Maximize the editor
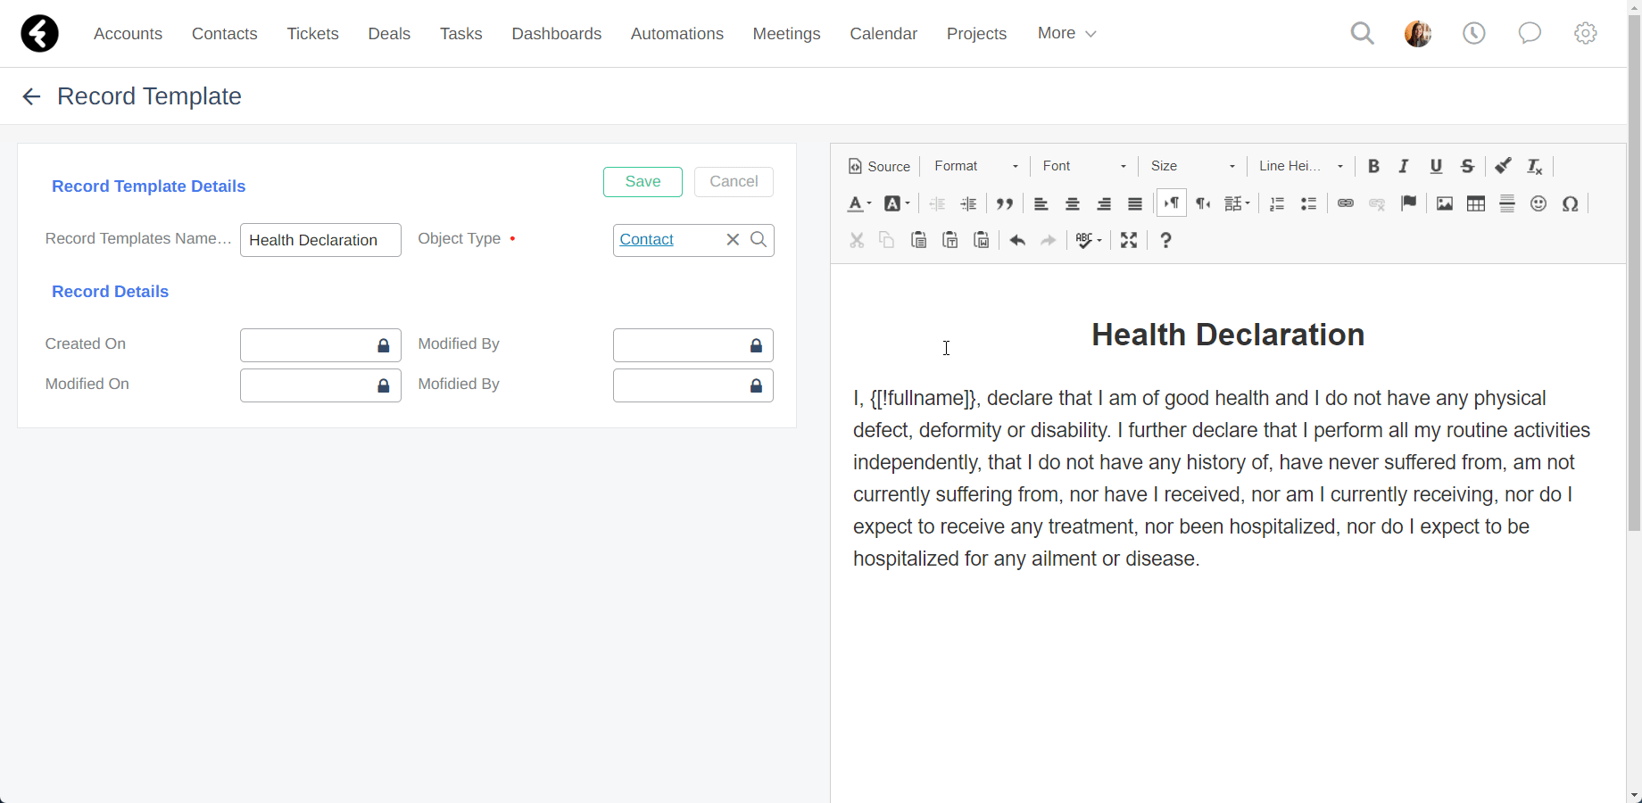 1129,240
